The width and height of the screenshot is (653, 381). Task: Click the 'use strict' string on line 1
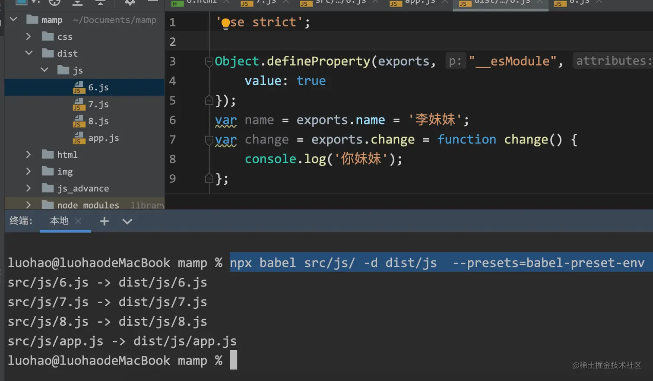pyautogui.click(x=260, y=22)
